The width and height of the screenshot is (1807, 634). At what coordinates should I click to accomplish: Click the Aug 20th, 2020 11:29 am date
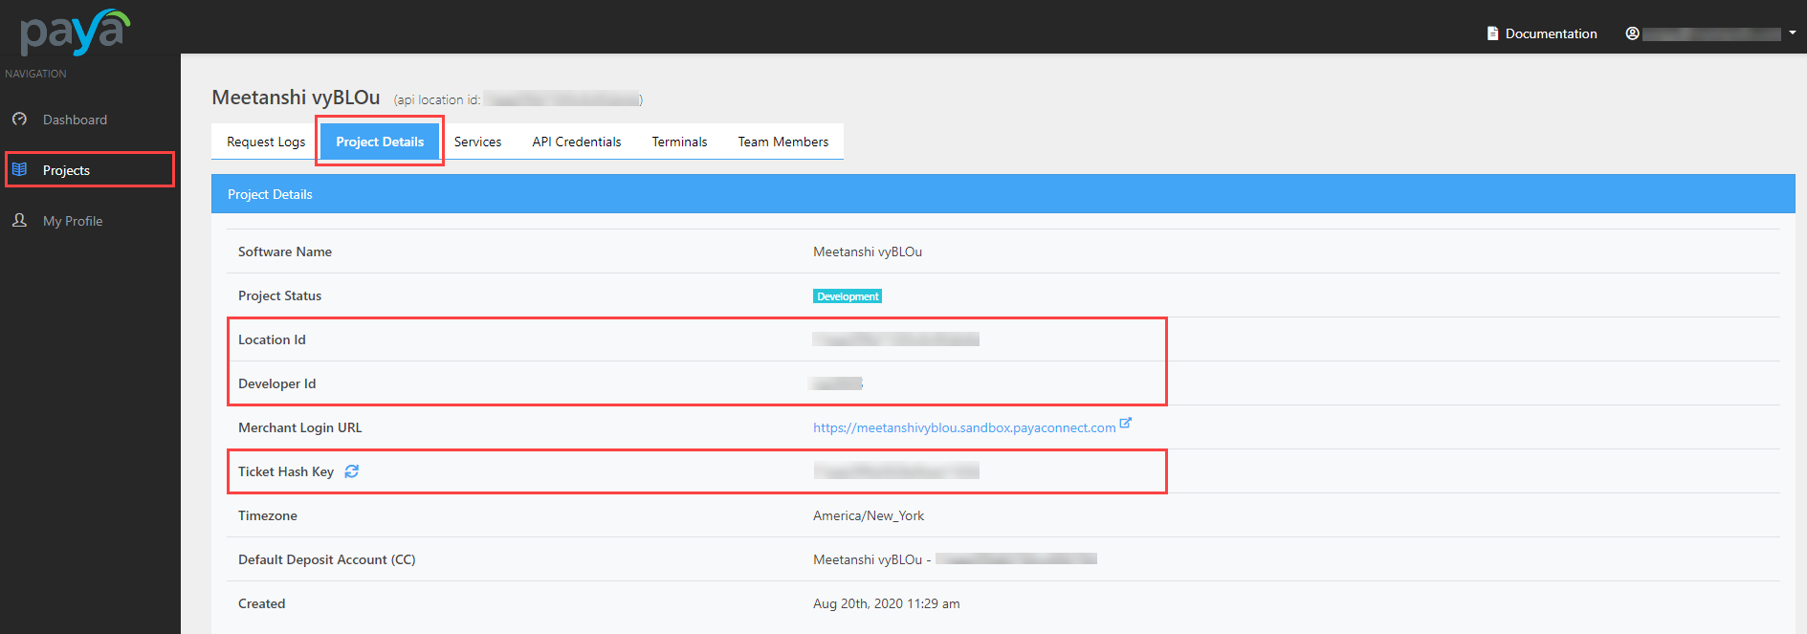pyautogui.click(x=887, y=603)
